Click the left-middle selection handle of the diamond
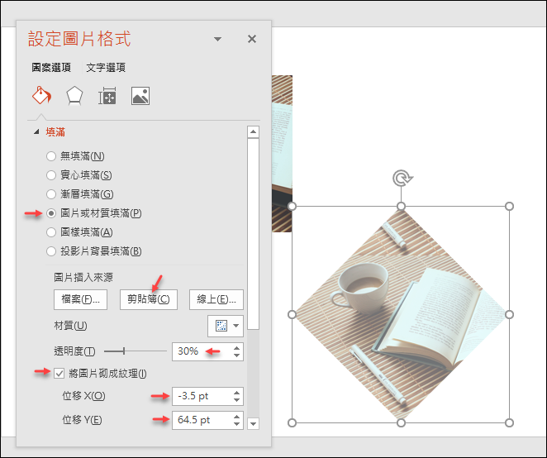 [x=293, y=314]
